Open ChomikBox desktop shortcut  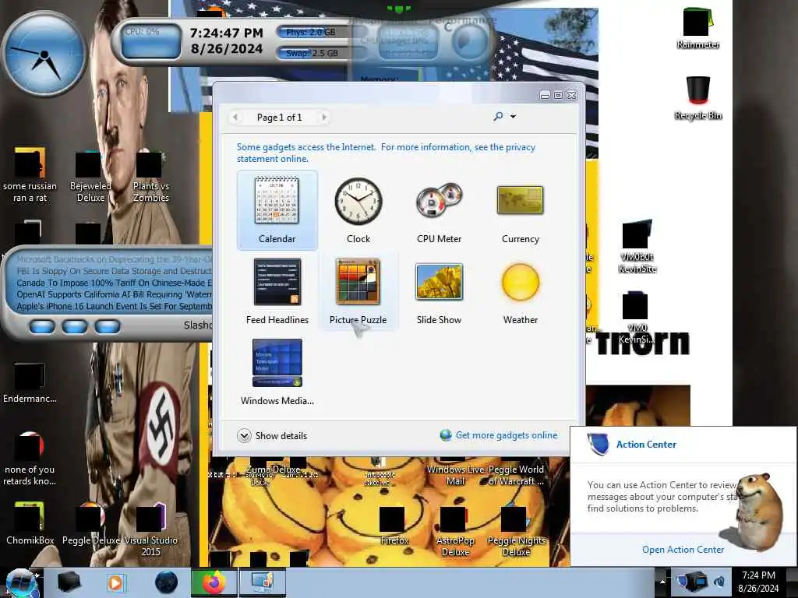coord(30,524)
